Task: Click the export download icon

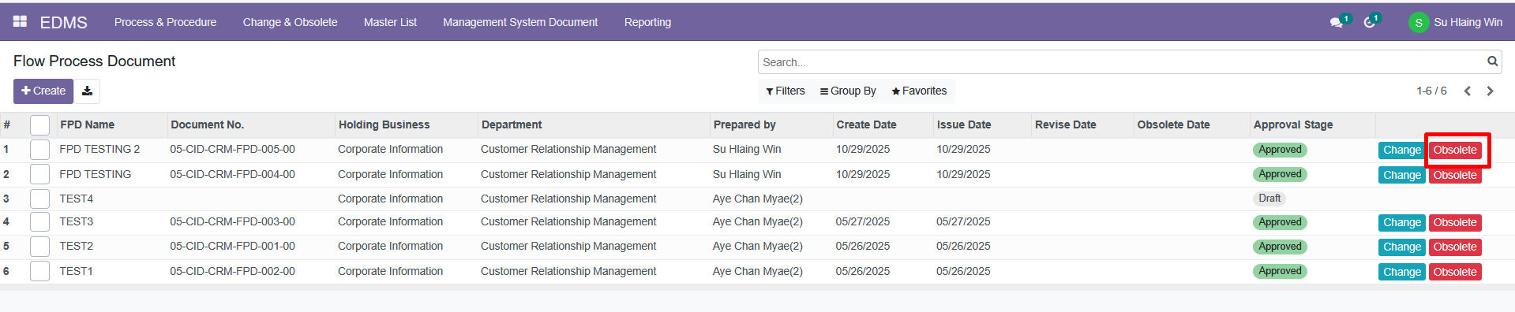Action: coord(88,91)
